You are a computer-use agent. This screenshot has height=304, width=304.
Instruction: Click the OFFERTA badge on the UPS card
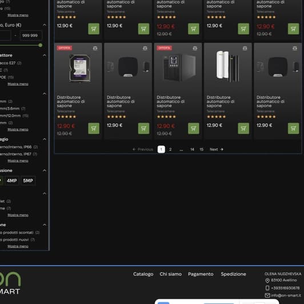[164, 48]
